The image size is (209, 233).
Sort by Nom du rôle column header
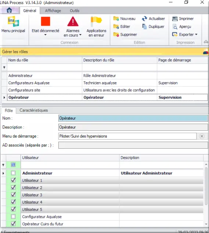point(44,60)
